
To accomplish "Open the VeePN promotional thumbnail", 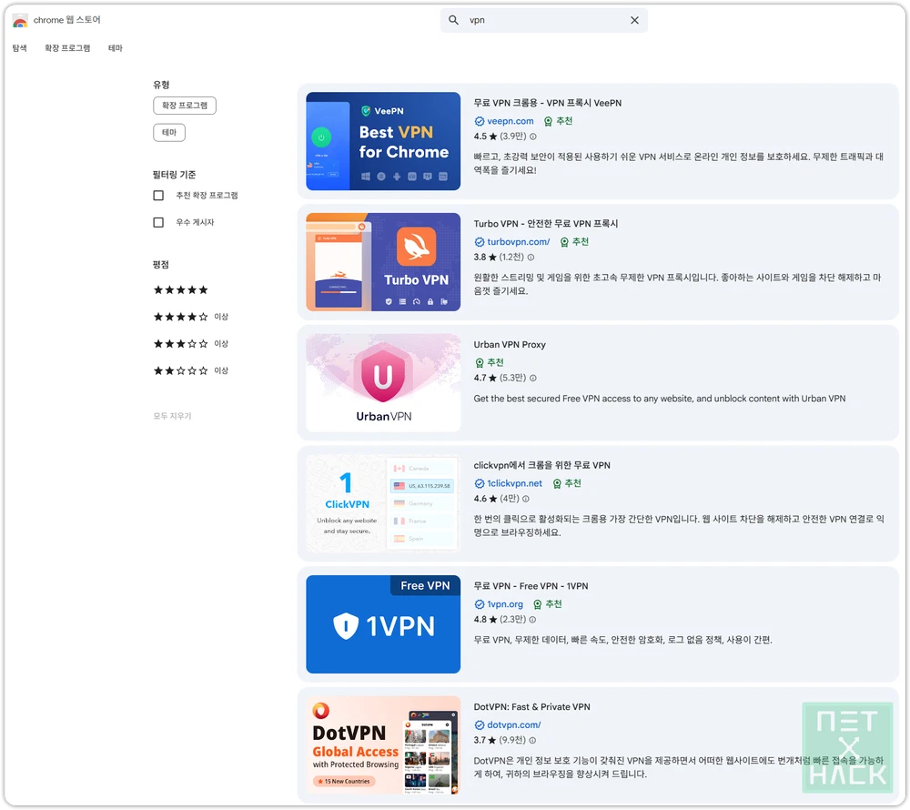I will 382,141.
